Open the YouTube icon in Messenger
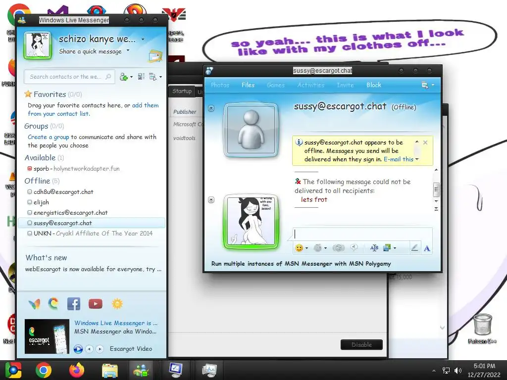The height and width of the screenshot is (380, 507). tap(96, 304)
